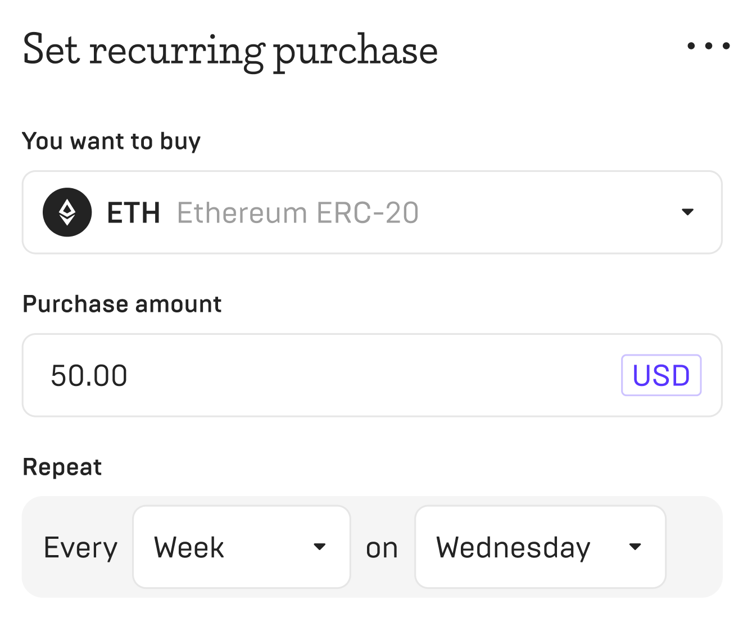Viewport: 752px width, 636px height.
Task: Click the caret arrow beside Week
Action: pos(319,547)
